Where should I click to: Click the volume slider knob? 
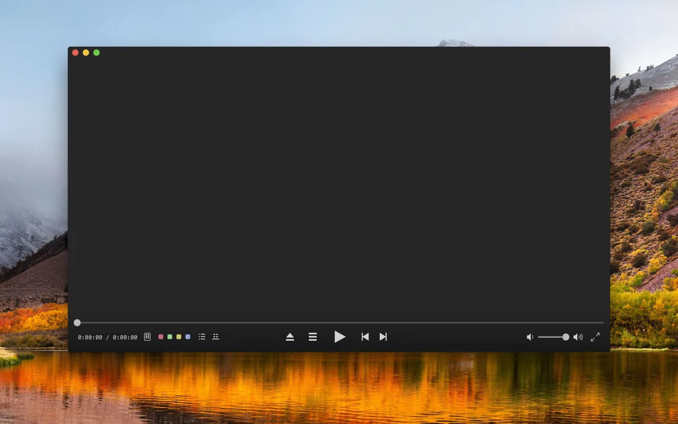(566, 337)
